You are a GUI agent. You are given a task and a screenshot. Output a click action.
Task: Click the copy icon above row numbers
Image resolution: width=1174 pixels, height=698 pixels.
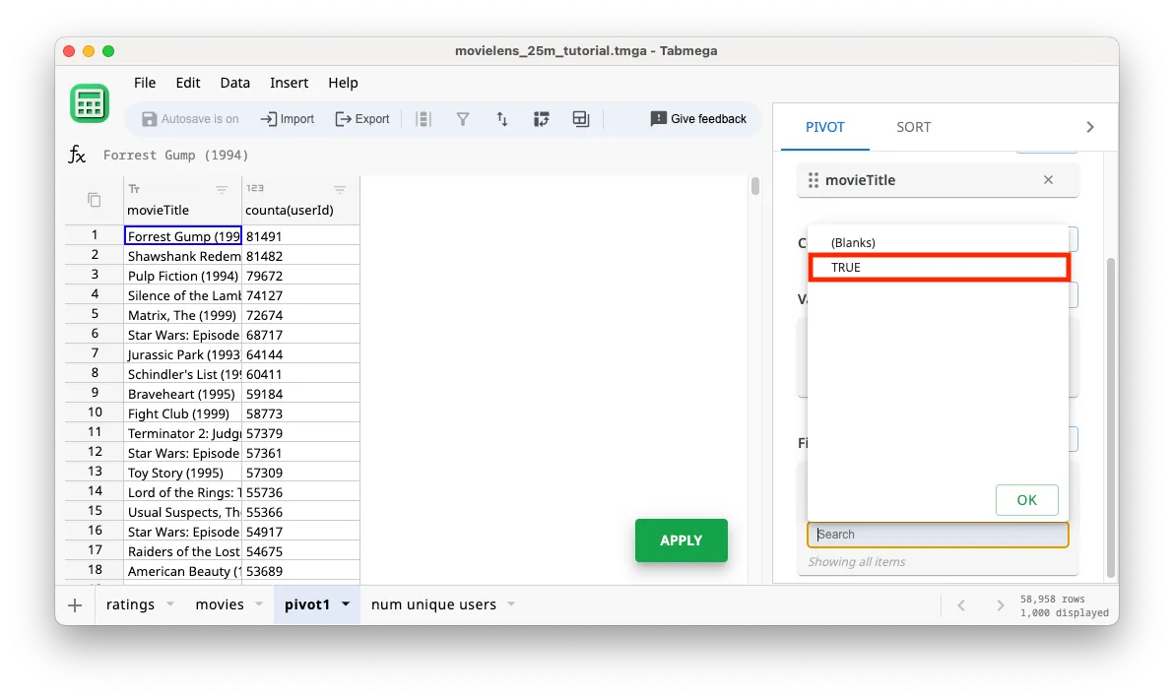tap(92, 198)
